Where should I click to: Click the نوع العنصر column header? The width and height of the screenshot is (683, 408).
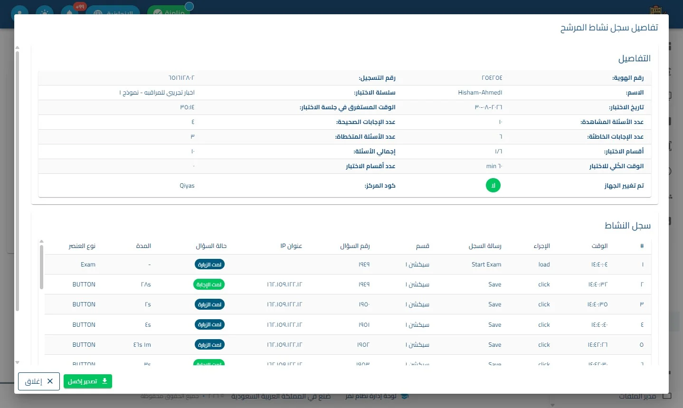coord(82,246)
